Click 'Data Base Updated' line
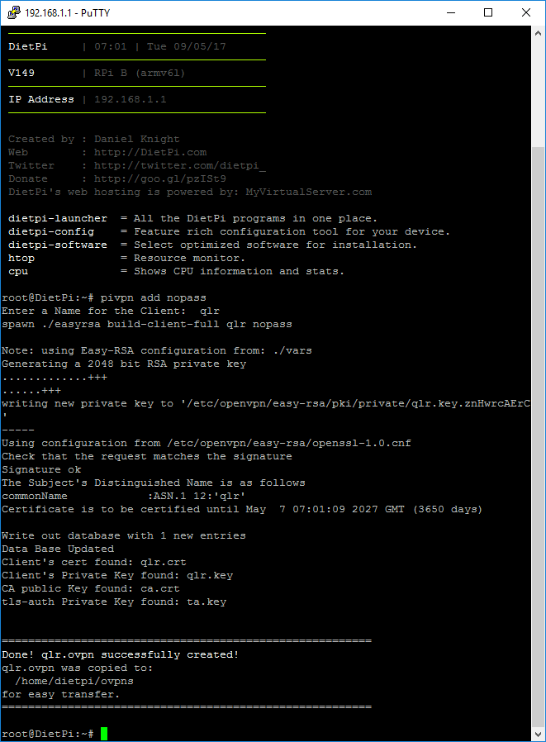The height and width of the screenshot is (742, 546). pyautogui.click(x=58, y=549)
